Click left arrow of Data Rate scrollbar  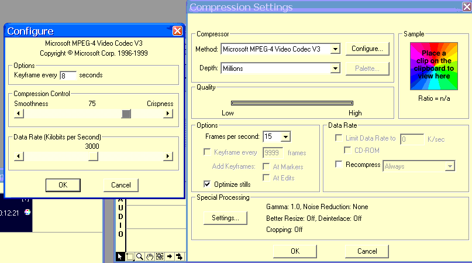tap(19, 156)
